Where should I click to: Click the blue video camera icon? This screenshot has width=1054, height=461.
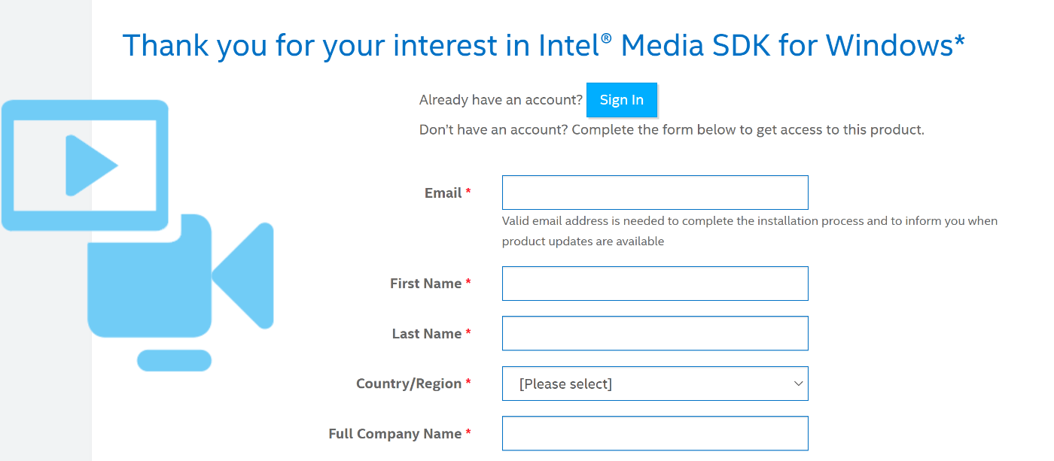(181, 276)
